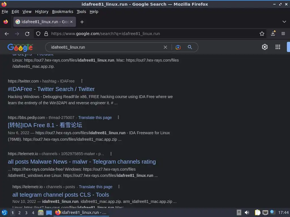Image resolution: width=290 pixels, height=217 pixels.
Task: Open options for telemetr.io malwr result
Action: point(111,154)
